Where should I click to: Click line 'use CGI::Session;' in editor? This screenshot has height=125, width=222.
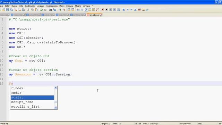coord(26,38)
